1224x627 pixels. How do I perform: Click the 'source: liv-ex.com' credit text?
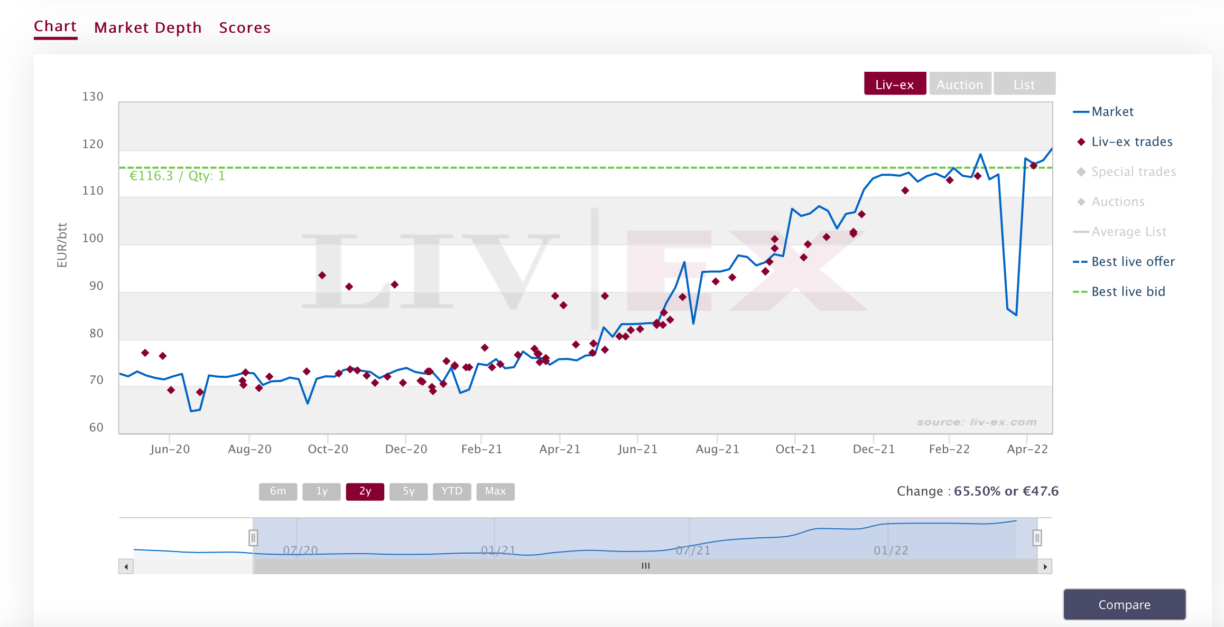click(x=977, y=422)
